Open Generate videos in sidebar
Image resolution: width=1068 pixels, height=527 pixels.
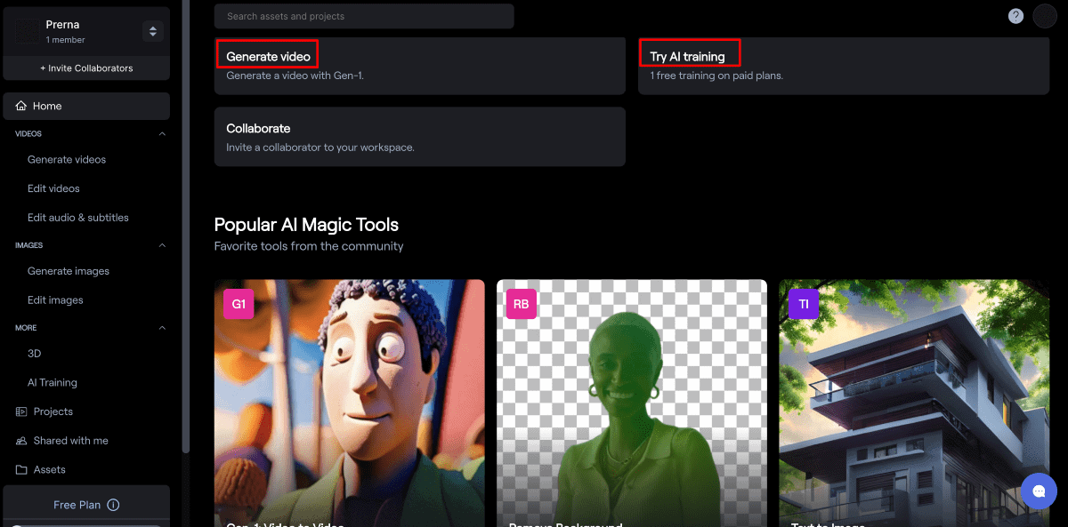click(x=67, y=160)
